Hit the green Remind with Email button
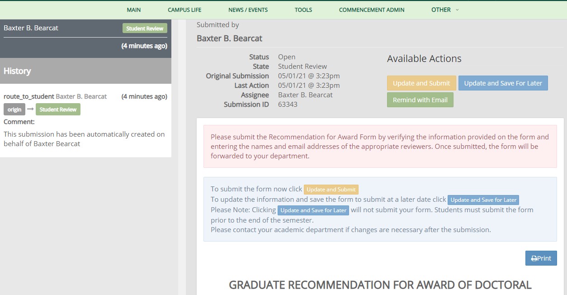 click(x=420, y=100)
